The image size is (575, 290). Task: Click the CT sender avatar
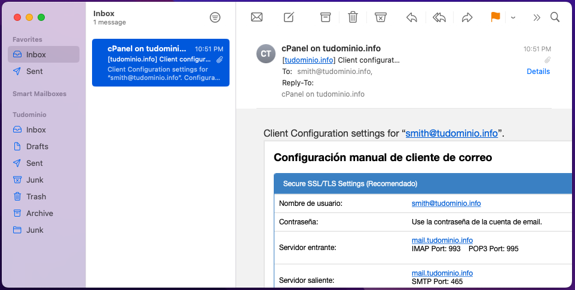(x=266, y=54)
